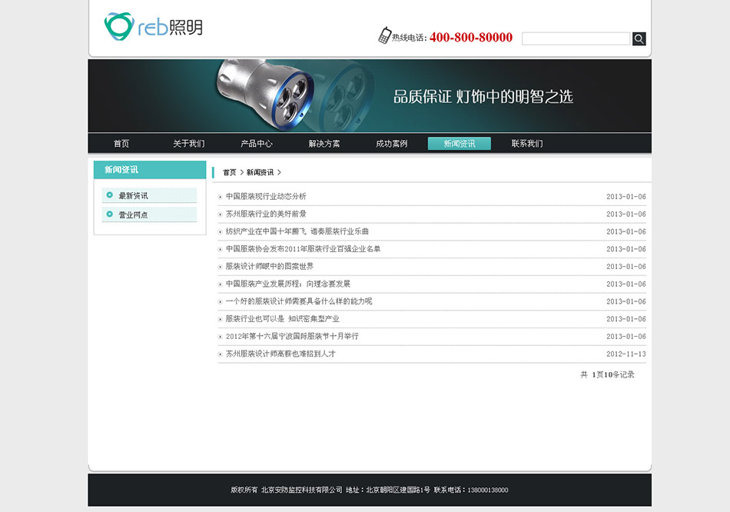Open article 服装行业也可以是 知识密集型产业

(283, 319)
